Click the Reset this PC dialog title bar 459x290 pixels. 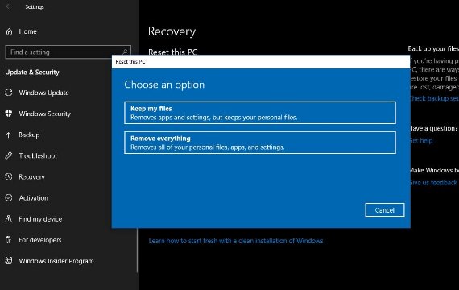tap(261, 61)
